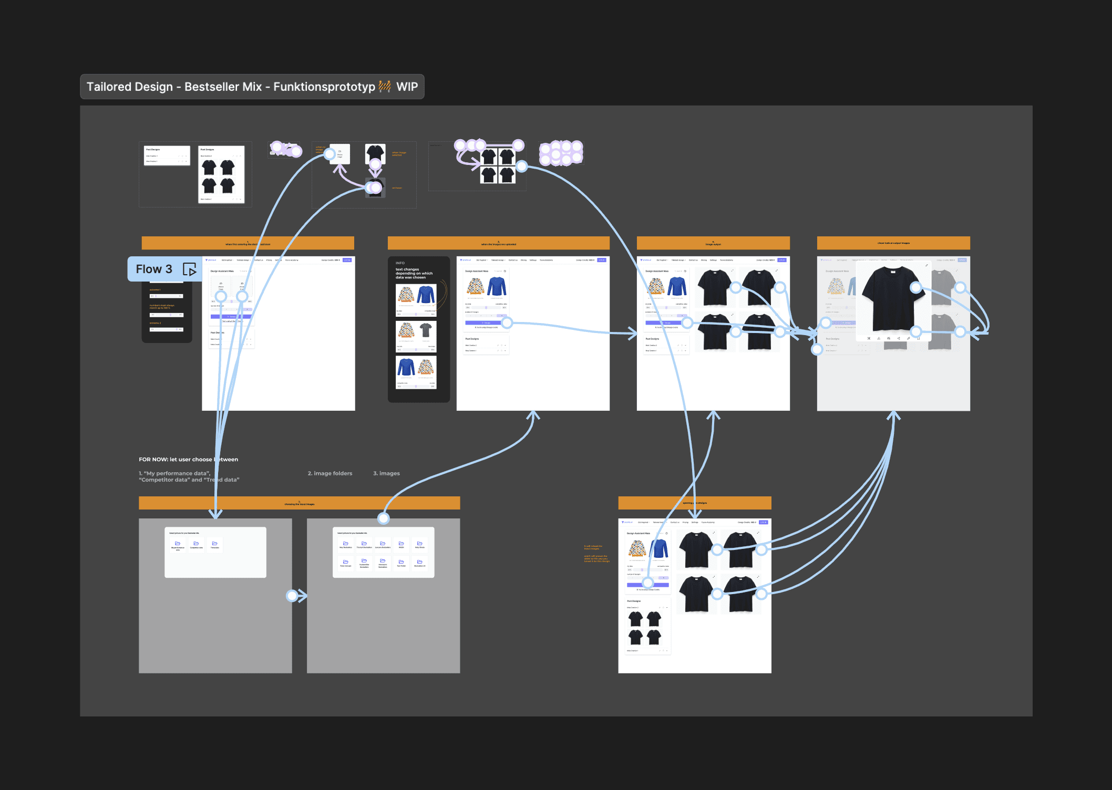Click expand icon on first image-output t-shirt

tap(732, 271)
